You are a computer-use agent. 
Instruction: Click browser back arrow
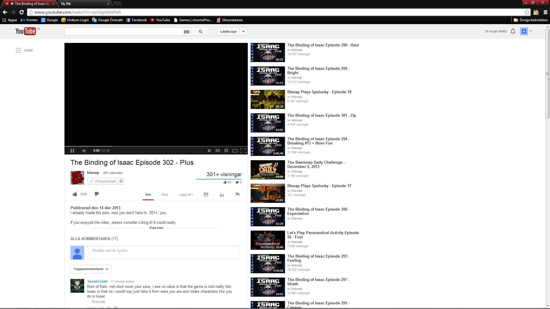tap(5, 12)
